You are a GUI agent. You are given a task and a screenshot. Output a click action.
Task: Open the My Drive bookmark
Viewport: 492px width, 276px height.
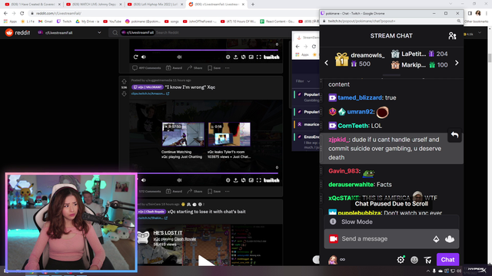point(87,21)
